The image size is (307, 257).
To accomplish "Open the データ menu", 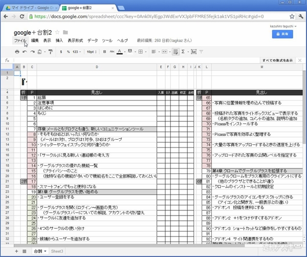I will pyautogui.click(x=93, y=40).
